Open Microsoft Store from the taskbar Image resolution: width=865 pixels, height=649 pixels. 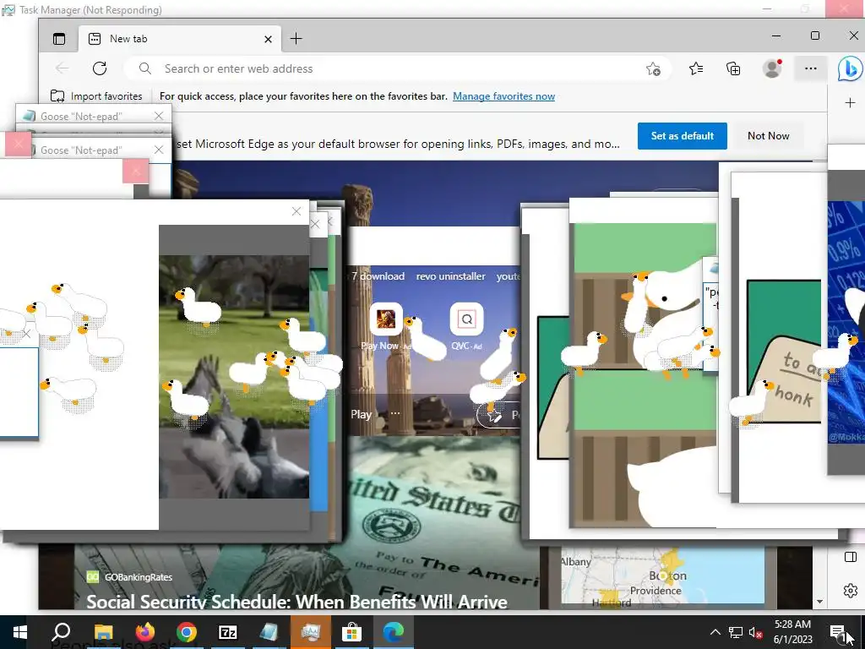coord(351,632)
